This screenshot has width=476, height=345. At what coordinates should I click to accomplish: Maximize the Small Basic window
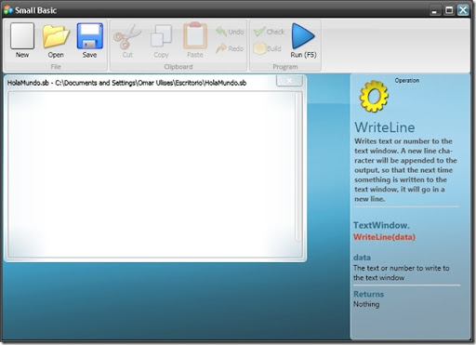pos(449,10)
